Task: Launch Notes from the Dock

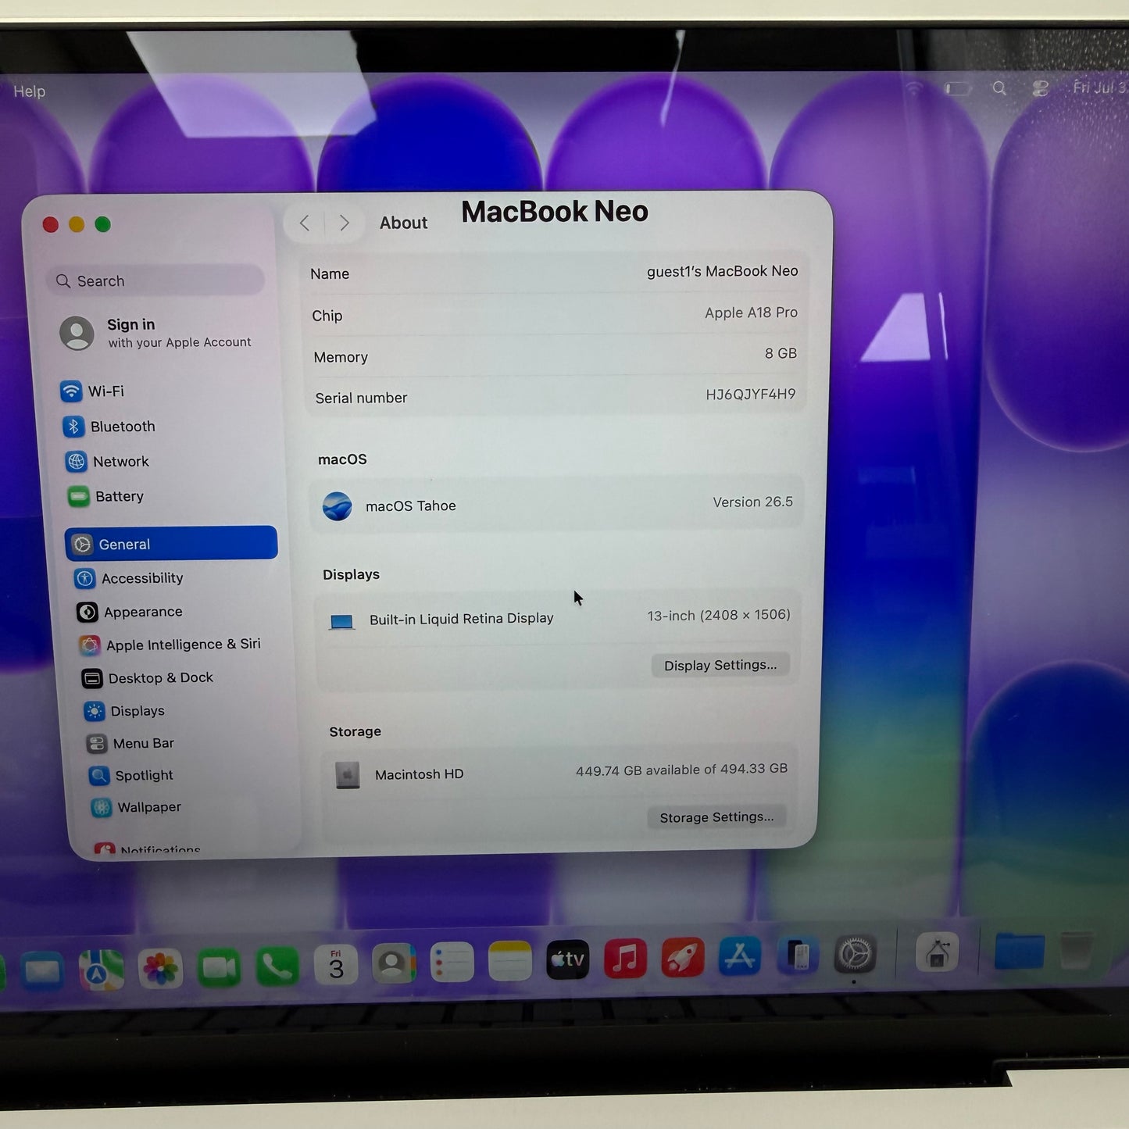Action: pos(509,961)
